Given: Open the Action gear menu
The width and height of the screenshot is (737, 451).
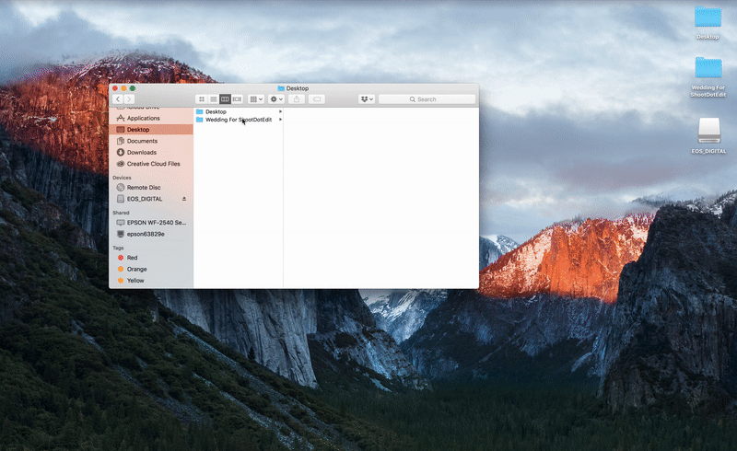Looking at the screenshot, I should pos(276,98).
